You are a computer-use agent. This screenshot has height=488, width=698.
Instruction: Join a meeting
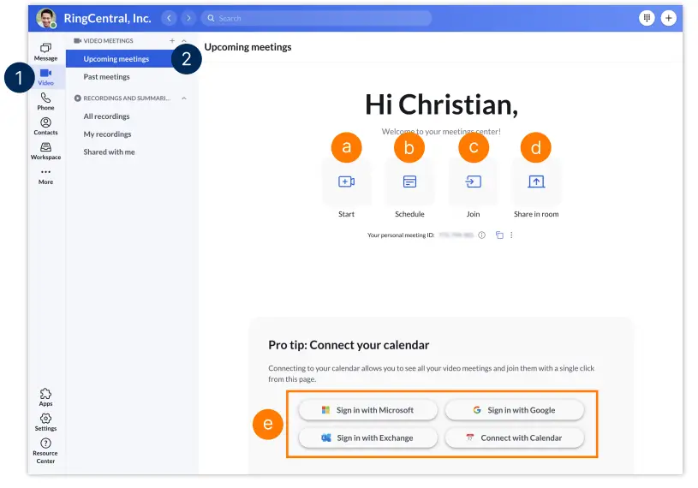pyautogui.click(x=474, y=182)
